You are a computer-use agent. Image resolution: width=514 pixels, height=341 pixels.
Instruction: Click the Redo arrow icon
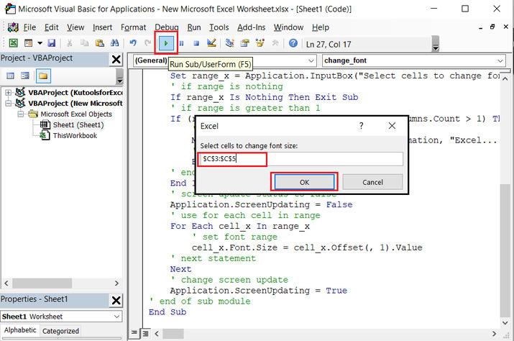[x=148, y=43]
